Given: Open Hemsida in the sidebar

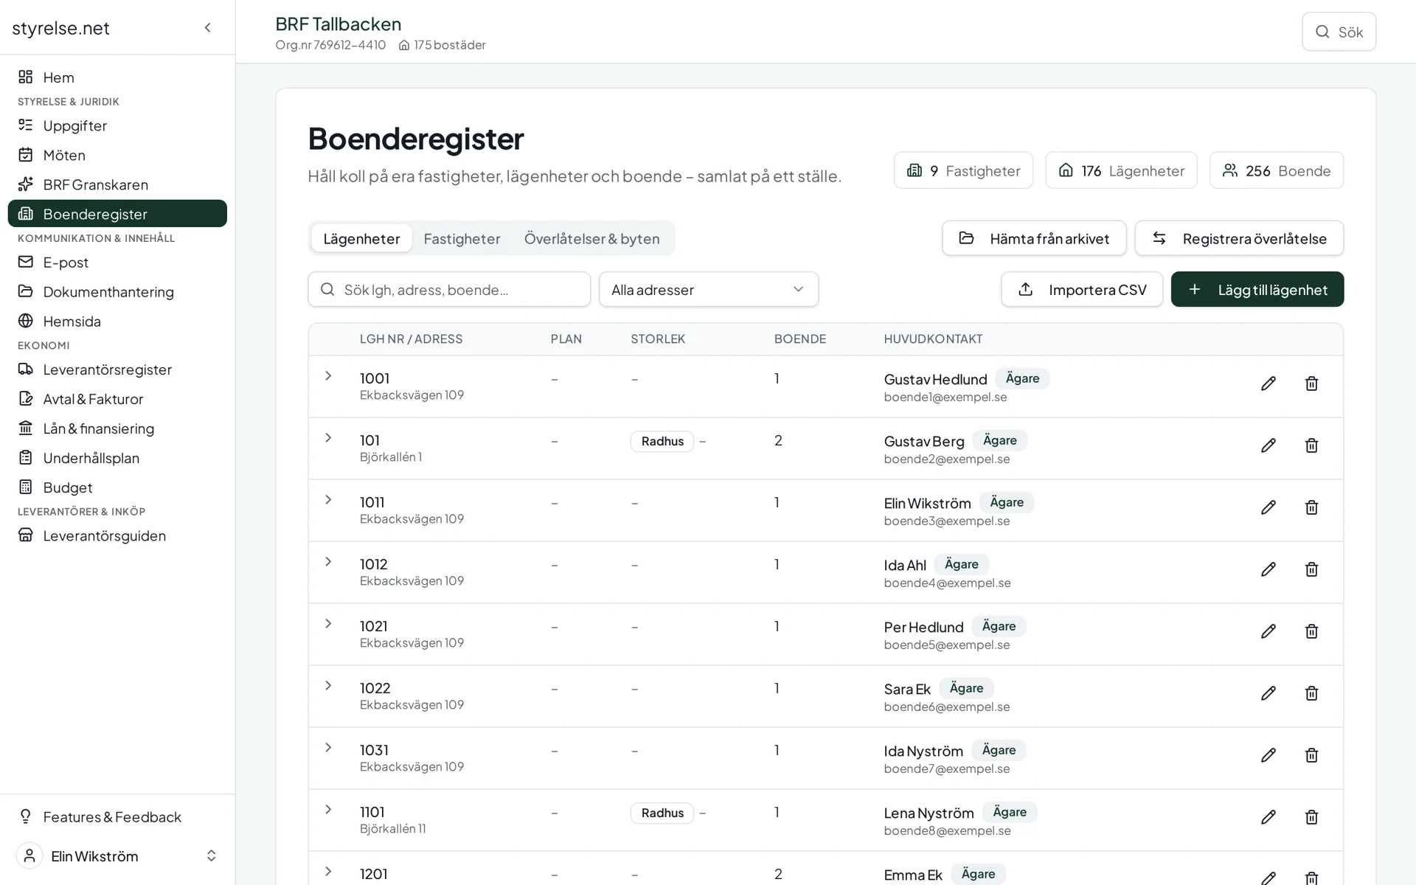Looking at the screenshot, I should [x=117, y=321].
